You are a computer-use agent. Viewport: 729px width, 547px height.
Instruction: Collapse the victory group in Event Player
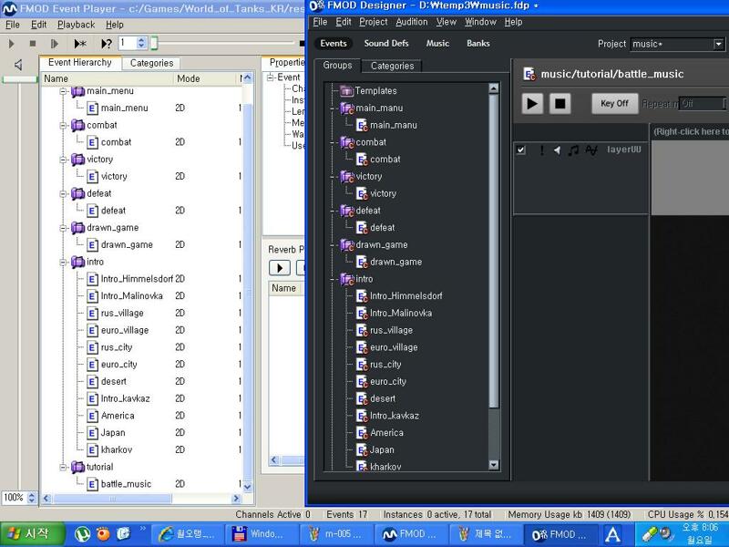[63, 160]
